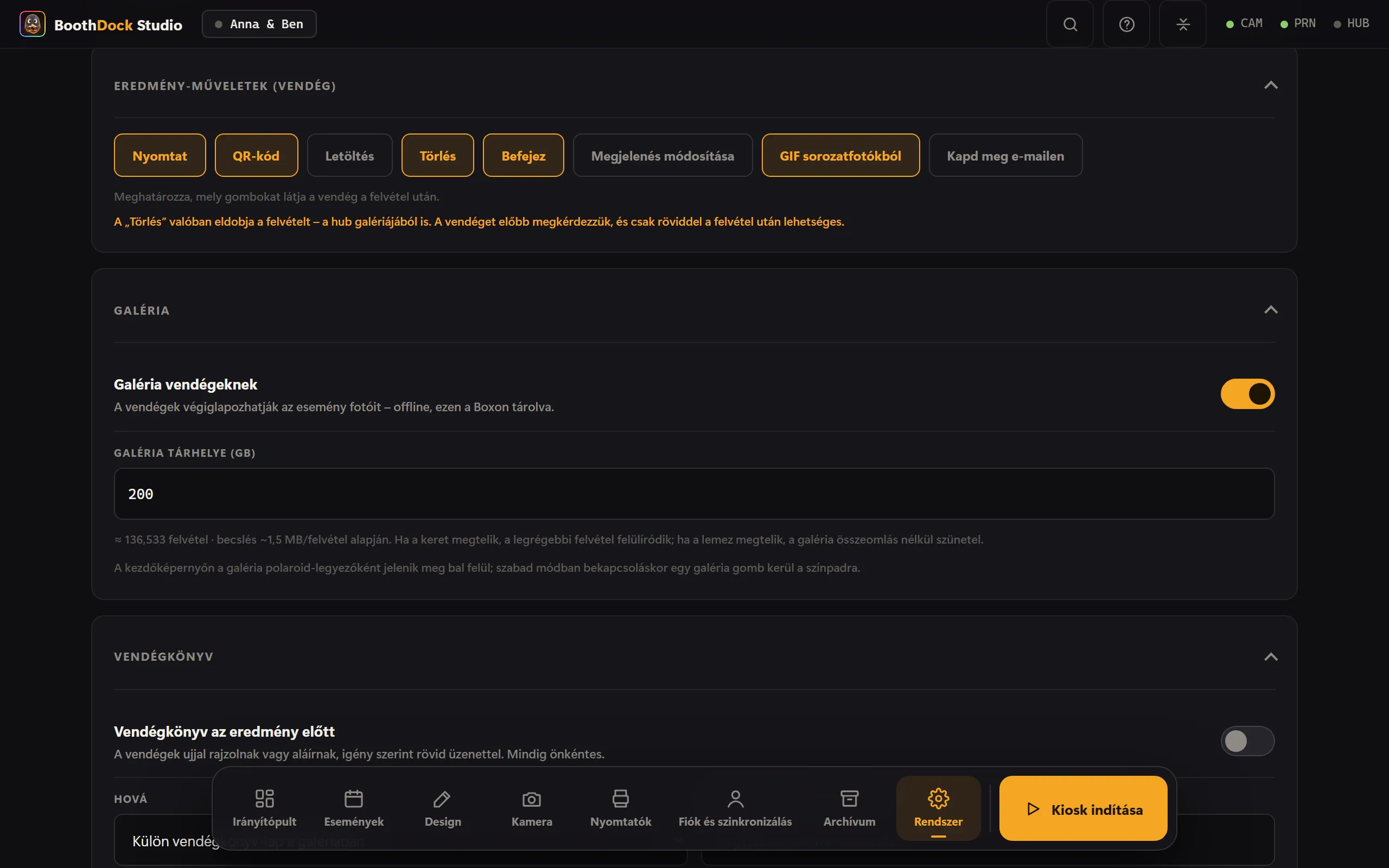The width and height of the screenshot is (1389, 868).
Task: Click the collapse-all icon in header
Action: (x=1182, y=24)
